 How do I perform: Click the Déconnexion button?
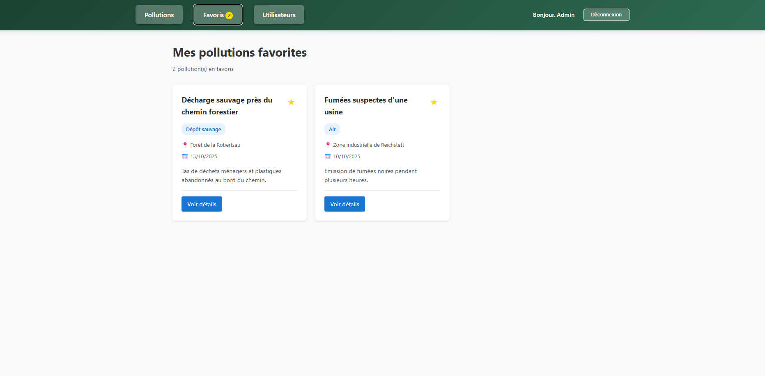(606, 15)
